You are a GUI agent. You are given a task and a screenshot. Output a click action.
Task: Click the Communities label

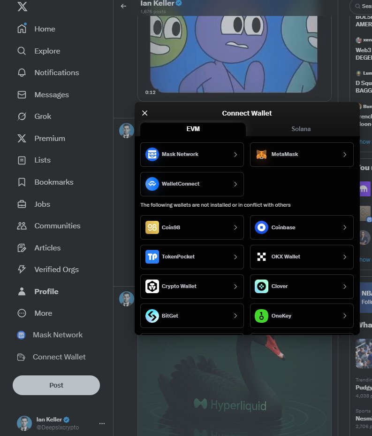point(57,226)
